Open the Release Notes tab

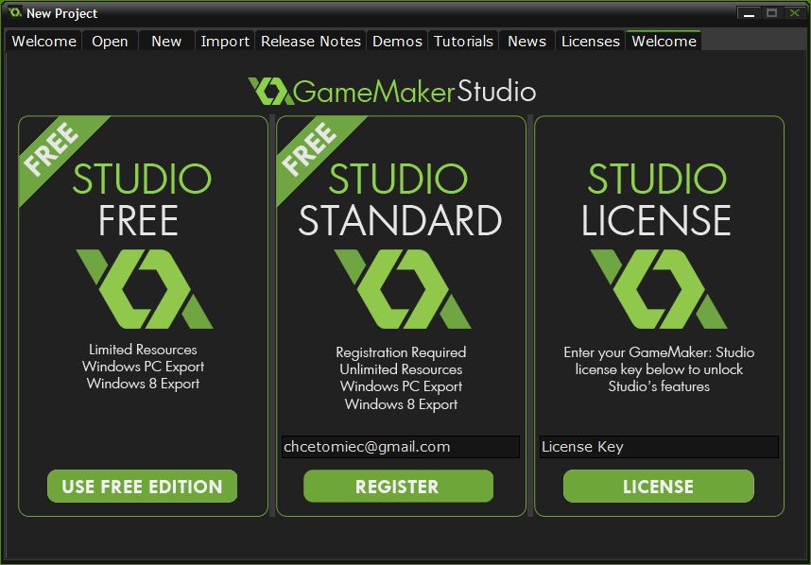tap(311, 42)
